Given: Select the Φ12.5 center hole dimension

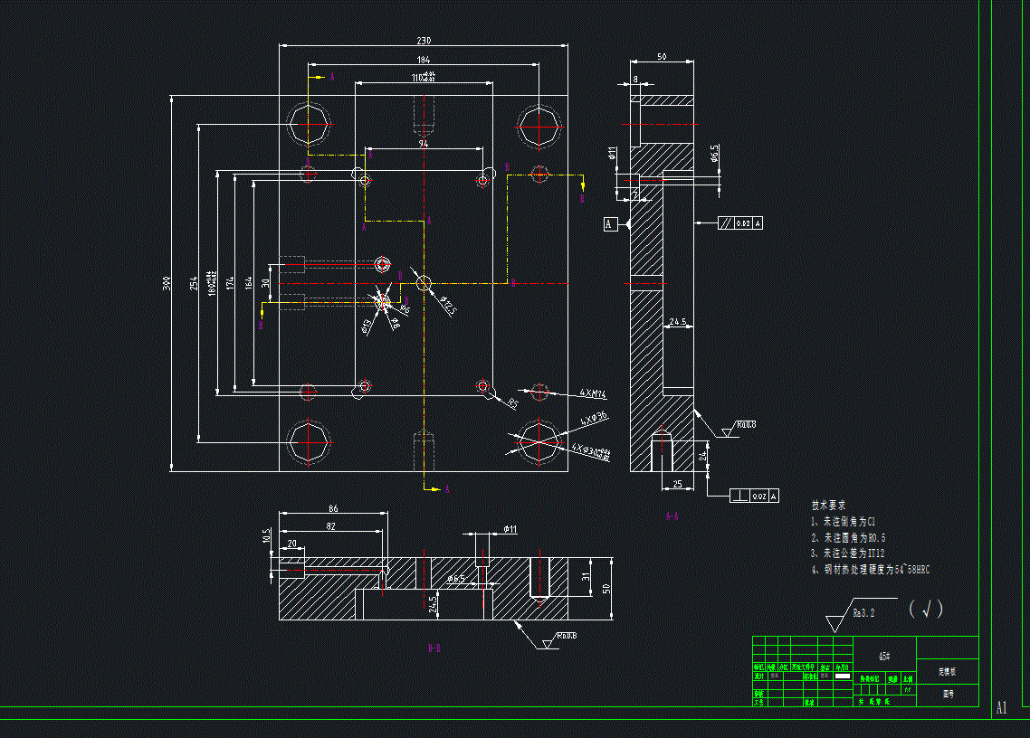Looking at the screenshot, I should tap(447, 306).
